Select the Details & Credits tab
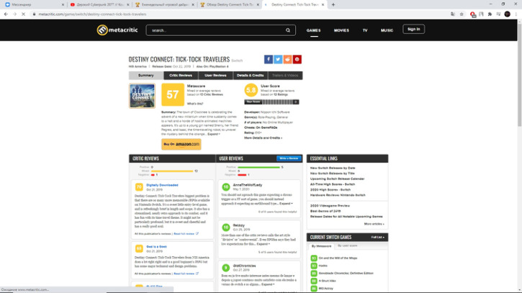Screen dimensions: 522x293 [x=251, y=76]
